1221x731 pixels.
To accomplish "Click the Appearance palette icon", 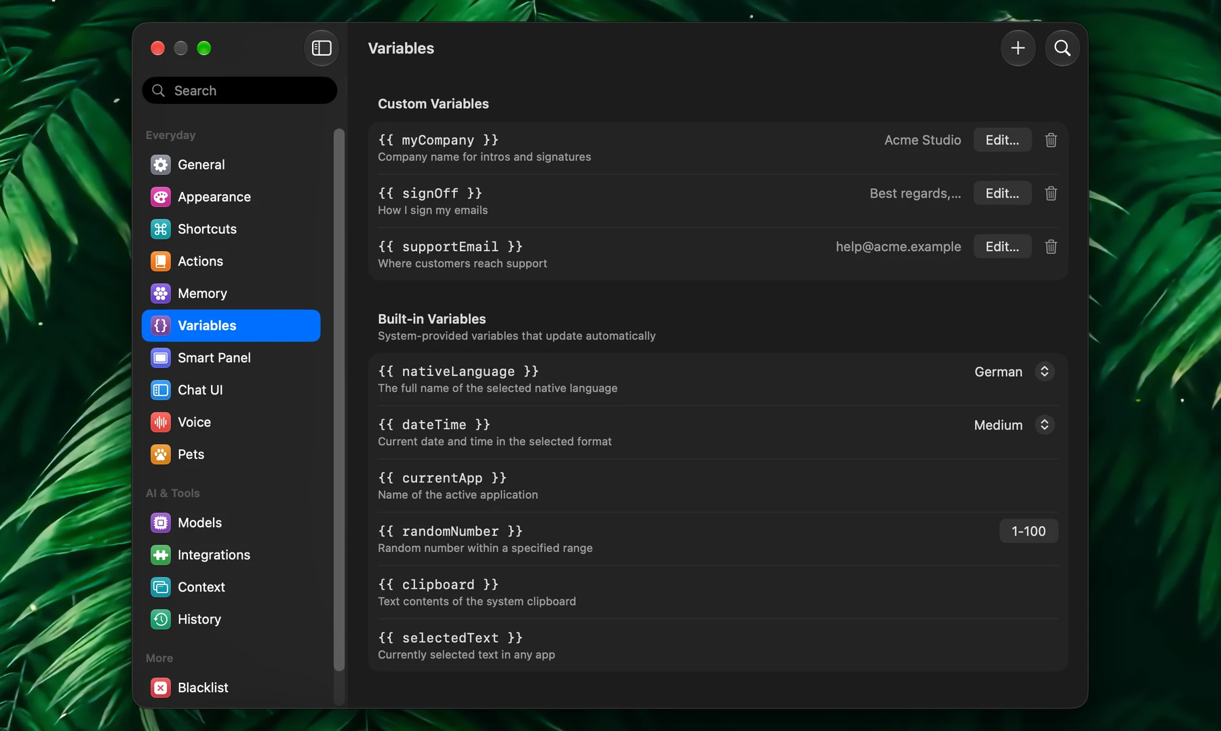I will pyautogui.click(x=161, y=197).
